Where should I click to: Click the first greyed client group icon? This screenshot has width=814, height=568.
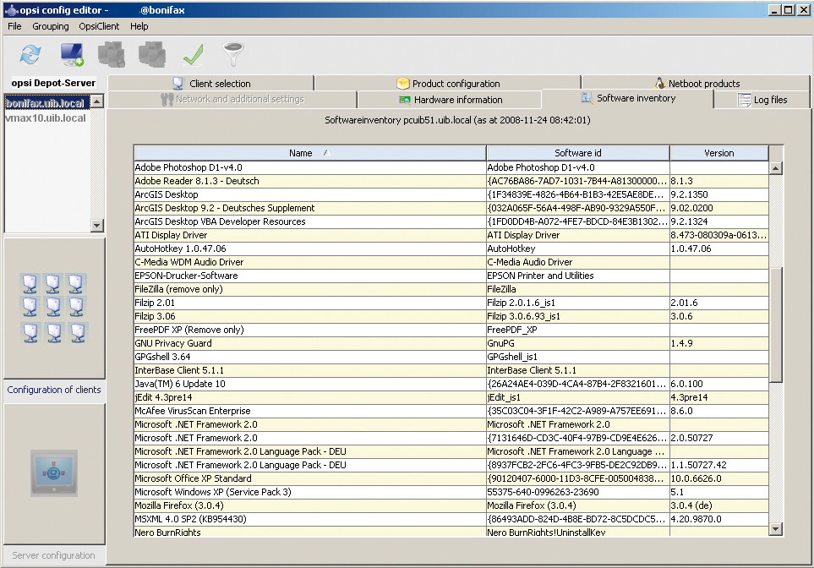pos(111,54)
